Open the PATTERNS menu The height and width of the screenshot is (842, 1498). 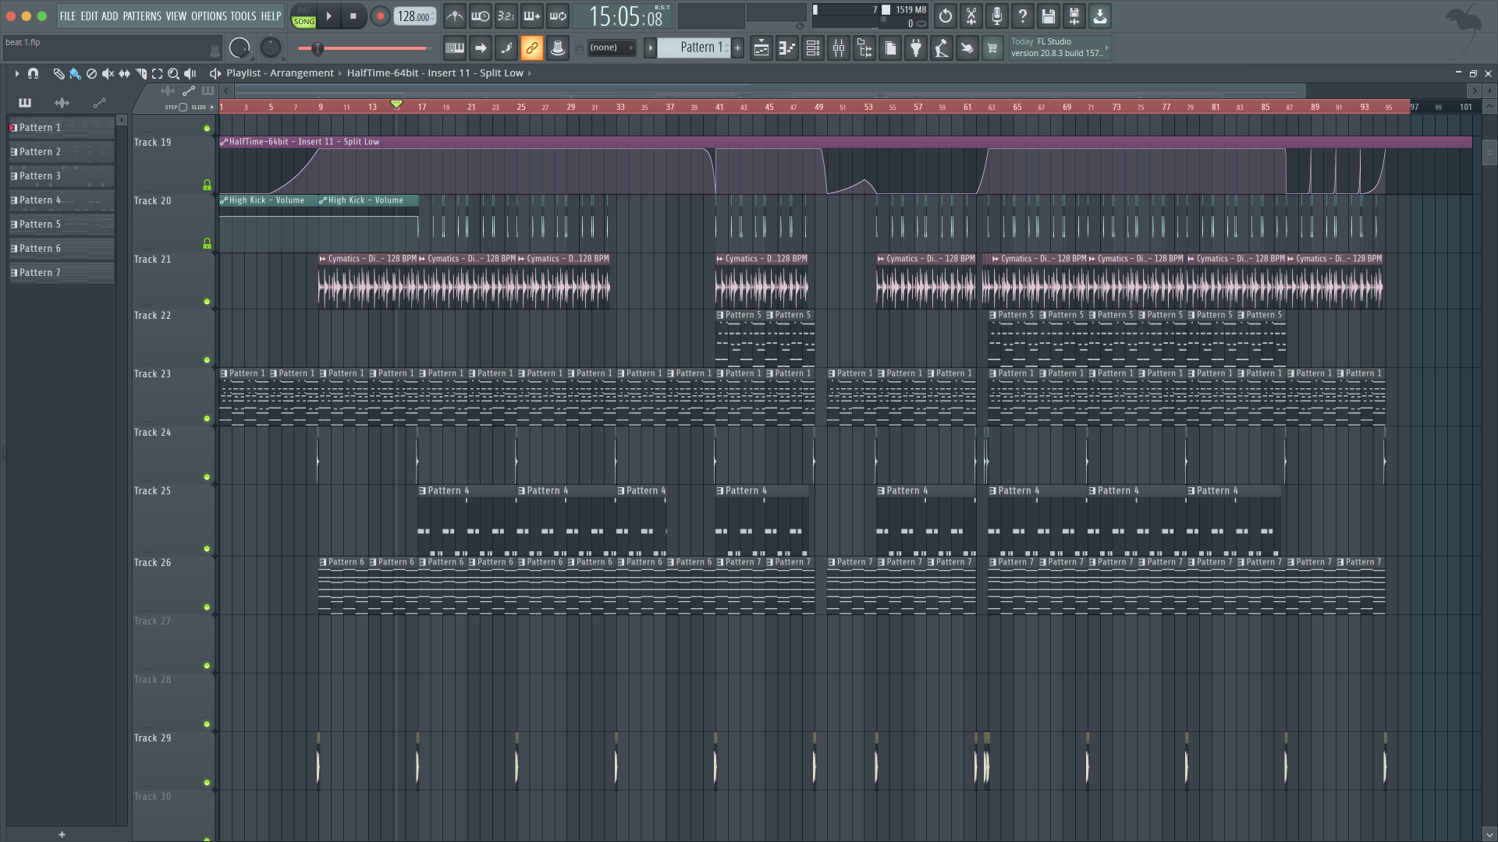pos(142,16)
